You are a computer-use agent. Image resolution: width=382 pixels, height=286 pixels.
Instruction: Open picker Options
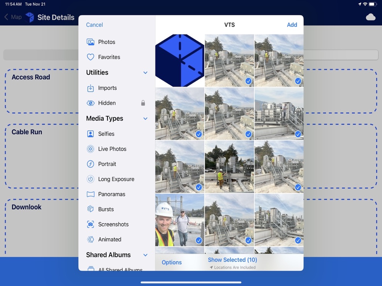172,262
